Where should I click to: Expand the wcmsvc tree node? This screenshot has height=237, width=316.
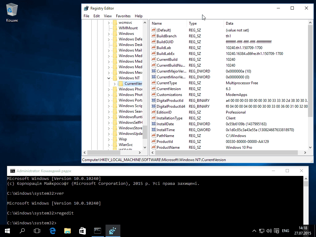click(109, 23)
